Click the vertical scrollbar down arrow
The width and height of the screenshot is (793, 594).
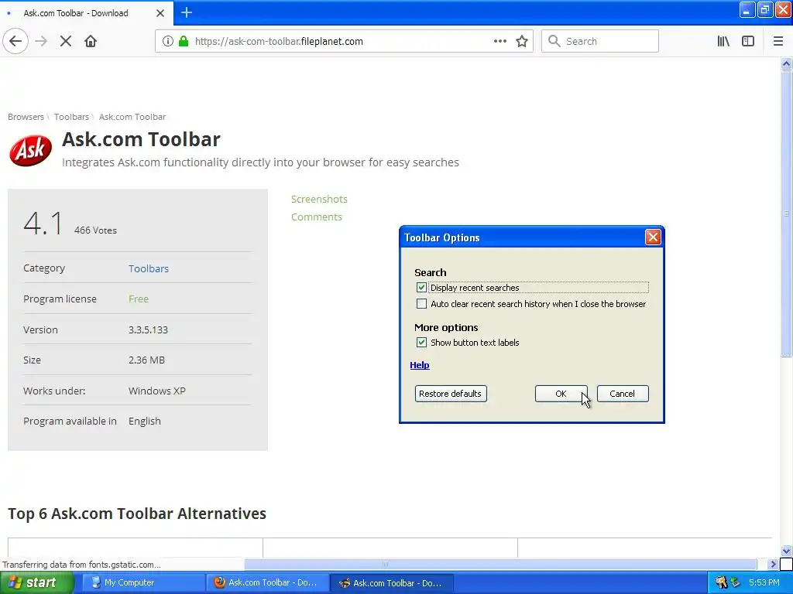pyautogui.click(x=786, y=551)
